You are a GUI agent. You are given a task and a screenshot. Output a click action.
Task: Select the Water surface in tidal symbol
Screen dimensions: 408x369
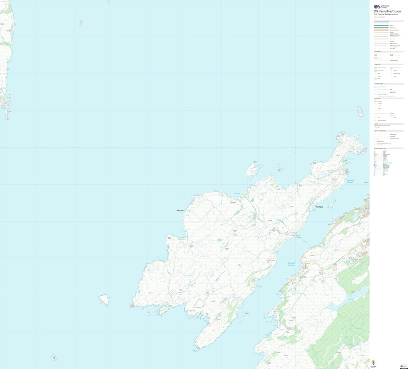(x=375, y=87)
